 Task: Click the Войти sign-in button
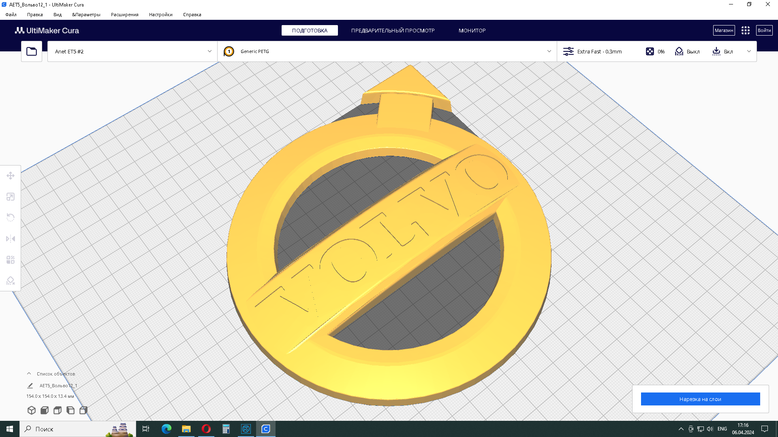(764, 30)
